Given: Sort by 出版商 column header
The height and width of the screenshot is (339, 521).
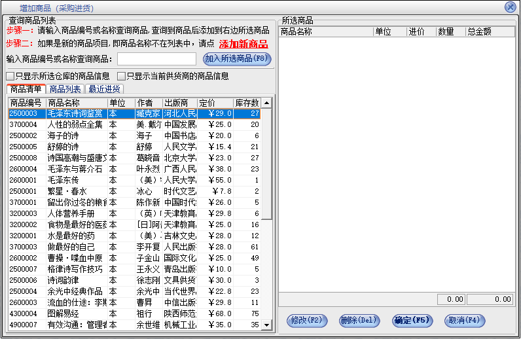Looking at the screenshot, I should [180, 103].
